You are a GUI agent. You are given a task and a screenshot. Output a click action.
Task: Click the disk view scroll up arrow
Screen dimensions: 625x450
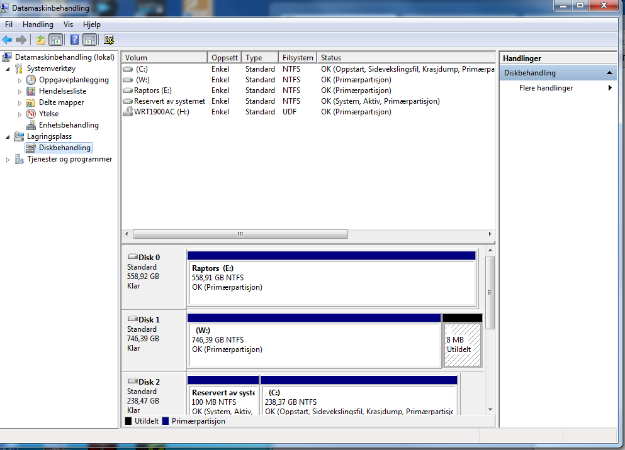click(490, 250)
